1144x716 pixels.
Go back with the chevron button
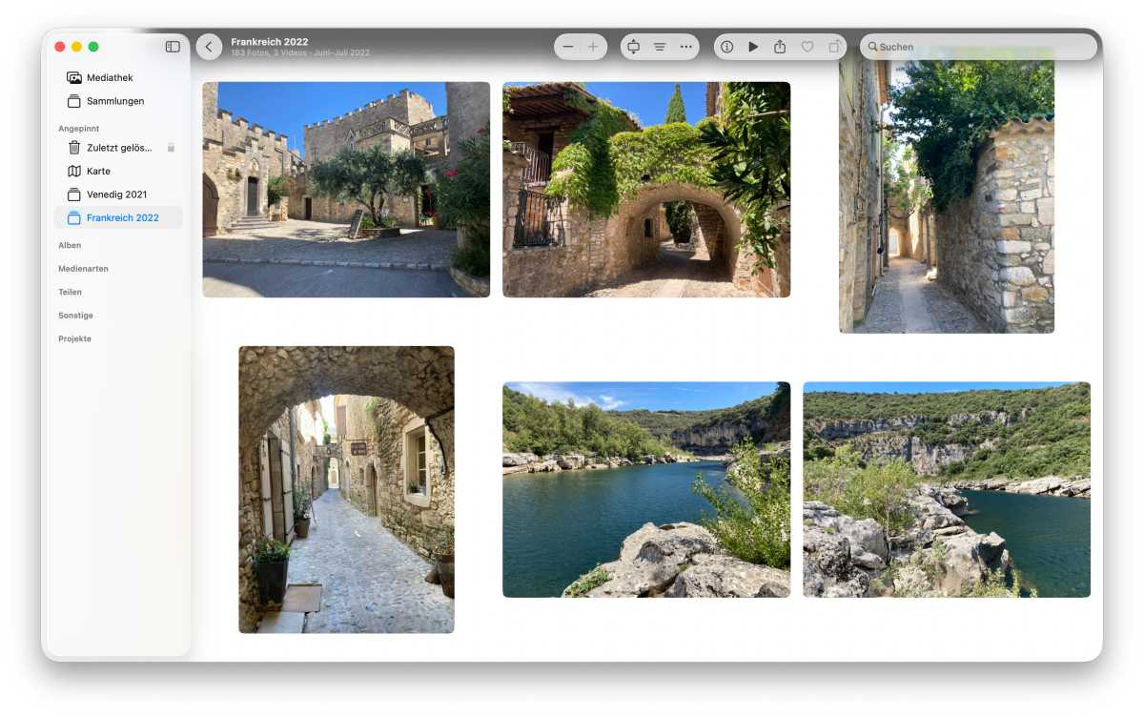tap(209, 47)
